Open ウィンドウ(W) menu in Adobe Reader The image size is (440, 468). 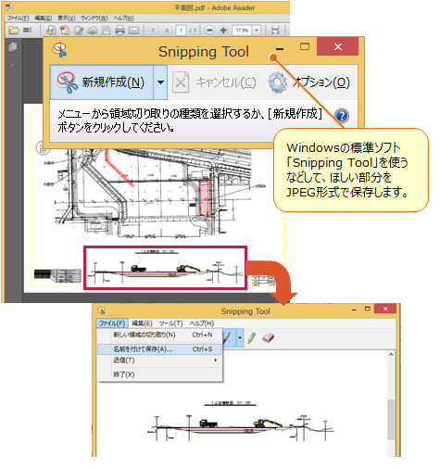[x=94, y=19]
